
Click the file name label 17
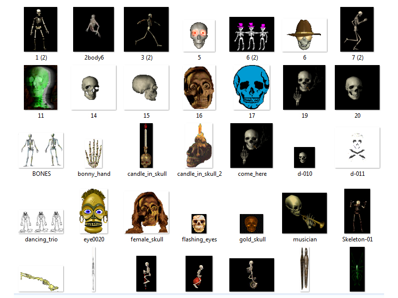pyautogui.click(x=252, y=116)
